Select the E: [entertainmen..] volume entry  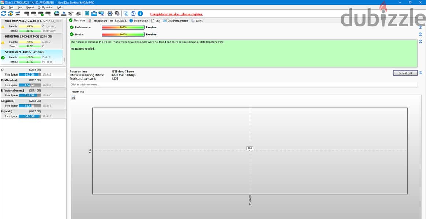click(x=33, y=93)
